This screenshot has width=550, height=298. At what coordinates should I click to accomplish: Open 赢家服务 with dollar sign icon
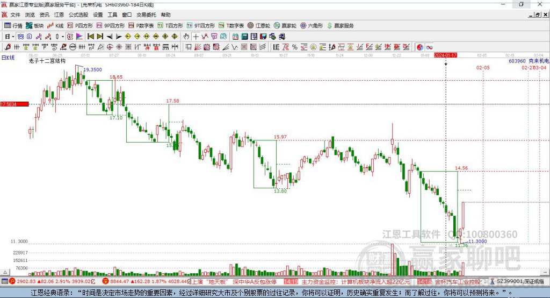click(340, 26)
